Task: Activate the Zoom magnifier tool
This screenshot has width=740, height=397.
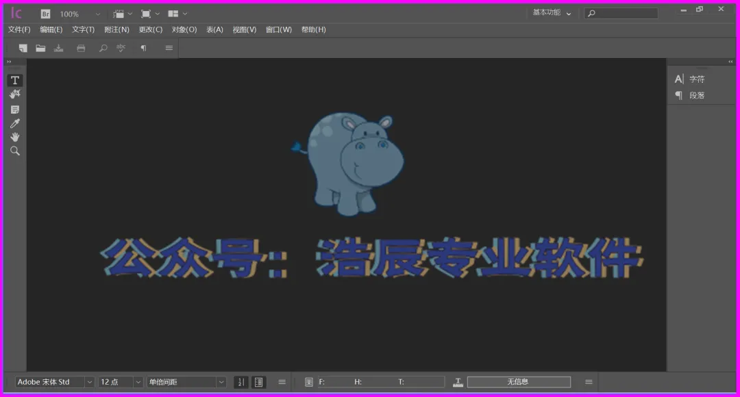Action: coord(14,151)
